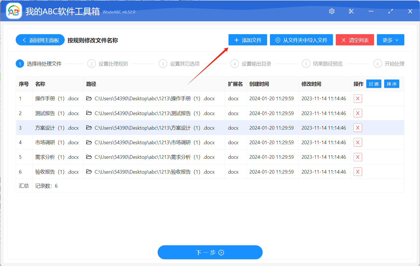Click the import icon on 从文件夹中导入文件 button

(277, 40)
